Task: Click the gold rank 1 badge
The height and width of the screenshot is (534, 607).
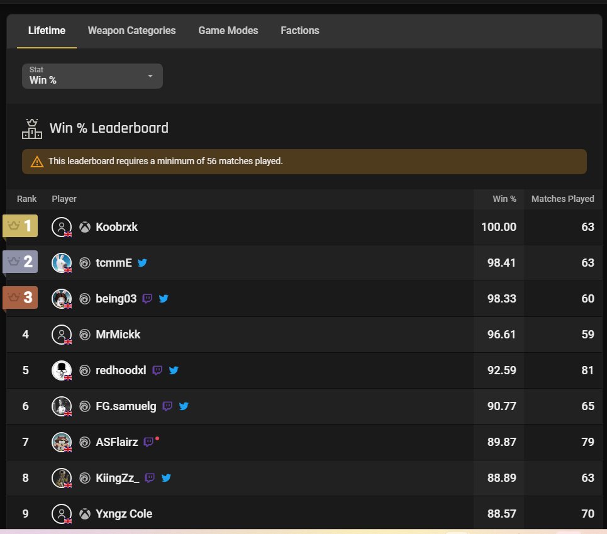Action: [x=20, y=226]
